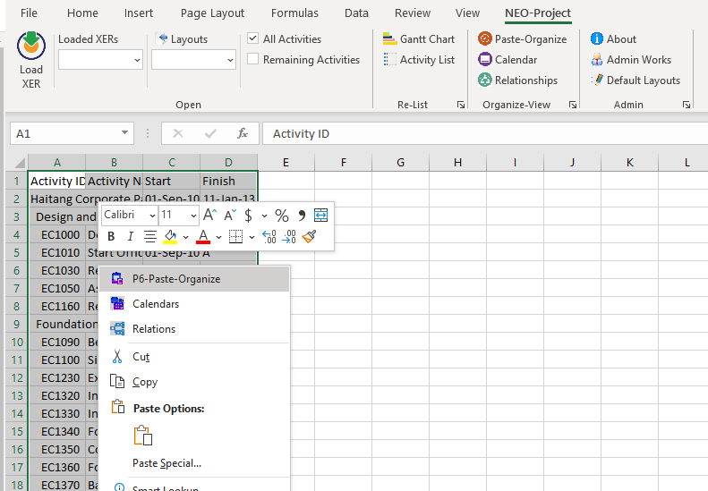This screenshot has height=491, width=708.
Task: Uncheck the All Activities checkbox
Action: click(252, 38)
